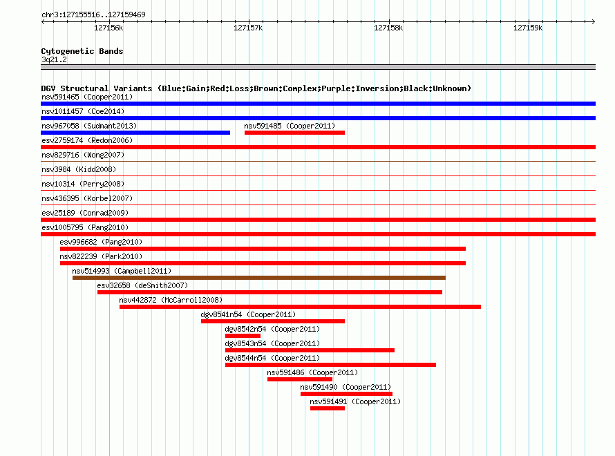The width and height of the screenshot is (615, 456).
Task: Click the DGV Structural Variants track title
Action: [x=256, y=88]
